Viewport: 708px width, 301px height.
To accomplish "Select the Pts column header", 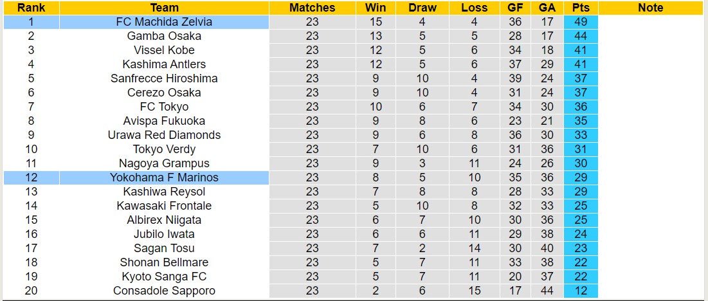I will (581, 8).
